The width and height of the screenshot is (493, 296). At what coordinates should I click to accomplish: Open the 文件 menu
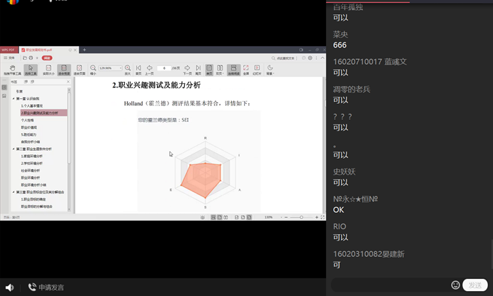[x=9, y=58]
